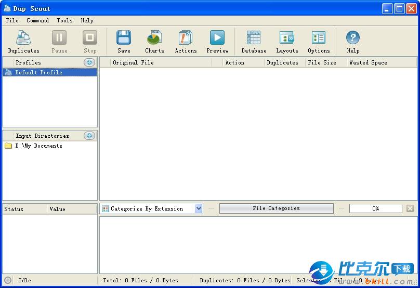This screenshot has height=288, width=420.
Task: Click the Value column header
Action: [72, 209]
